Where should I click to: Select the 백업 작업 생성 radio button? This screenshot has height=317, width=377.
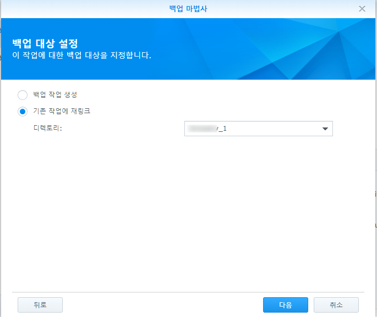coord(23,95)
